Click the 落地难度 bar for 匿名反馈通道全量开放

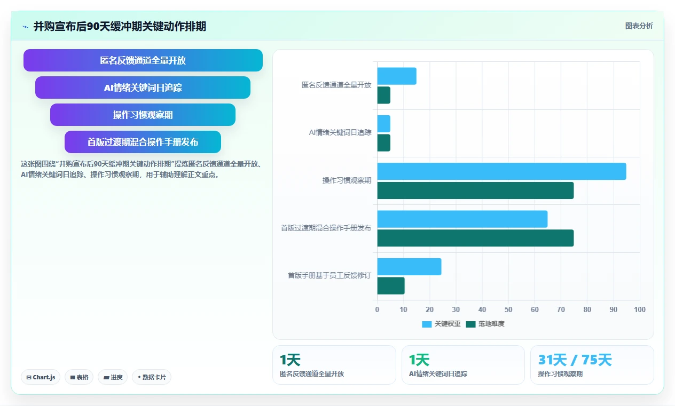[x=383, y=95]
